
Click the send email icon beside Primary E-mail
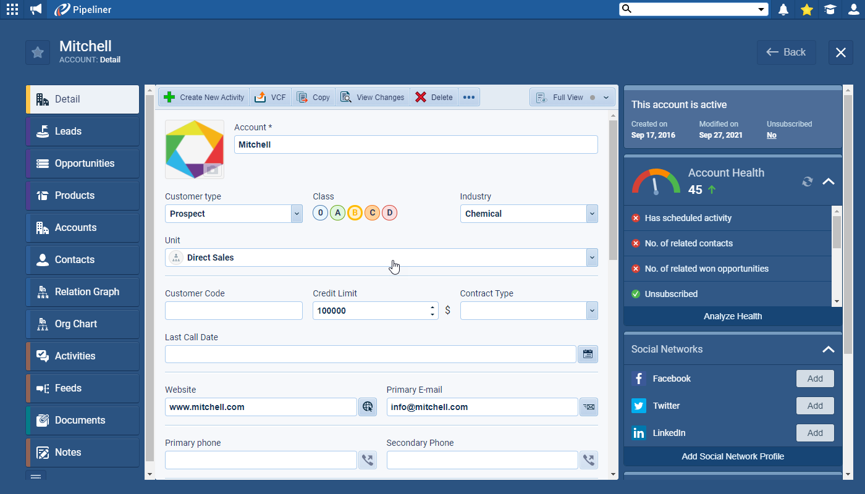[x=588, y=407]
